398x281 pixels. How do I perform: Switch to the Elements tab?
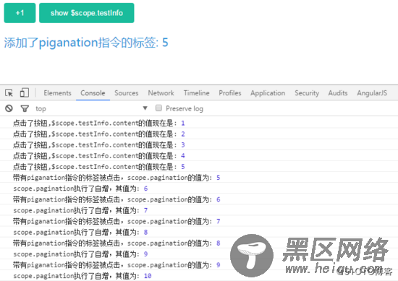tap(57, 93)
